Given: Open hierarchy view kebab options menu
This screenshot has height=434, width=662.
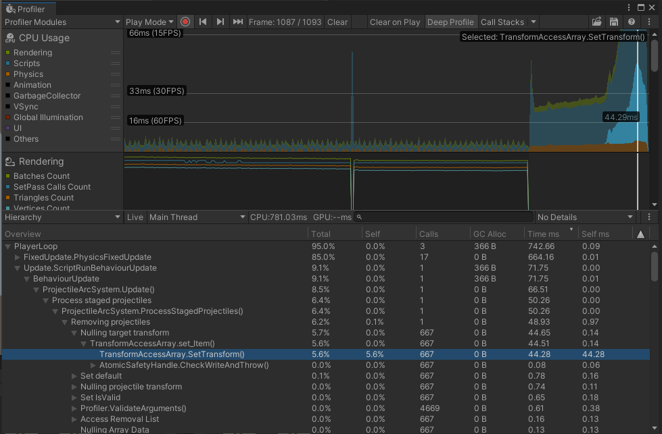Looking at the screenshot, I should (x=649, y=217).
